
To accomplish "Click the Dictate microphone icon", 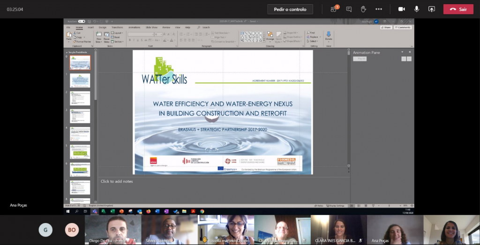I will (x=329, y=34).
